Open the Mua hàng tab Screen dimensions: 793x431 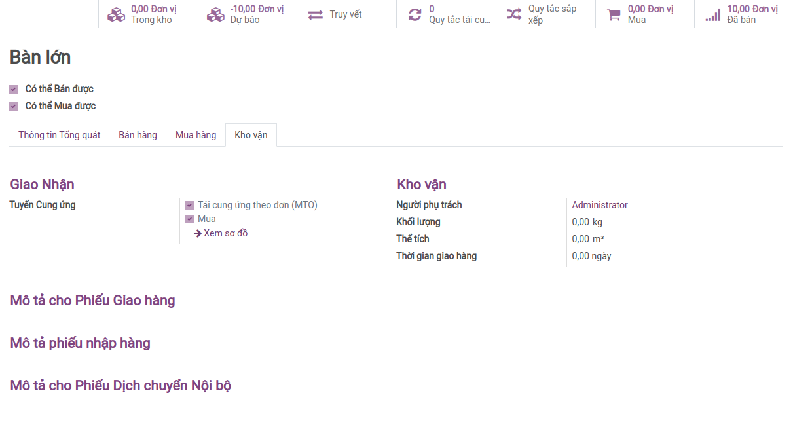pyautogui.click(x=196, y=135)
